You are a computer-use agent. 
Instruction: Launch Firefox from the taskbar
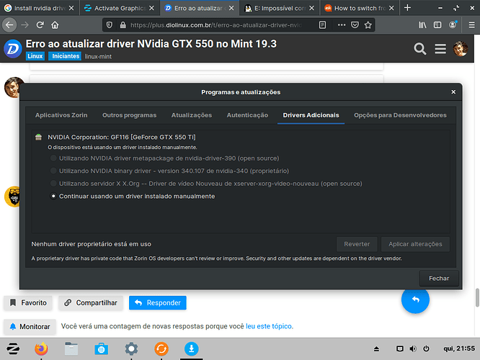[x=41, y=348]
